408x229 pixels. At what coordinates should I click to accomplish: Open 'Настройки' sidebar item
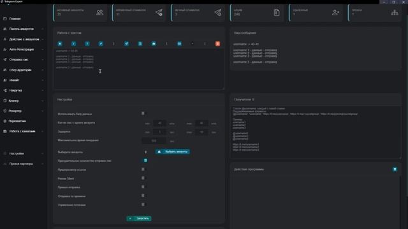click(23, 153)
